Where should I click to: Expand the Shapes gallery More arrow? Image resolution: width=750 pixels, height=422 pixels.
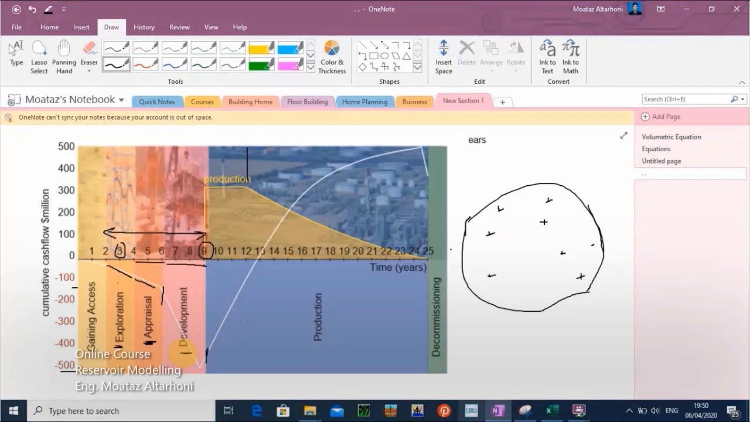417,67
